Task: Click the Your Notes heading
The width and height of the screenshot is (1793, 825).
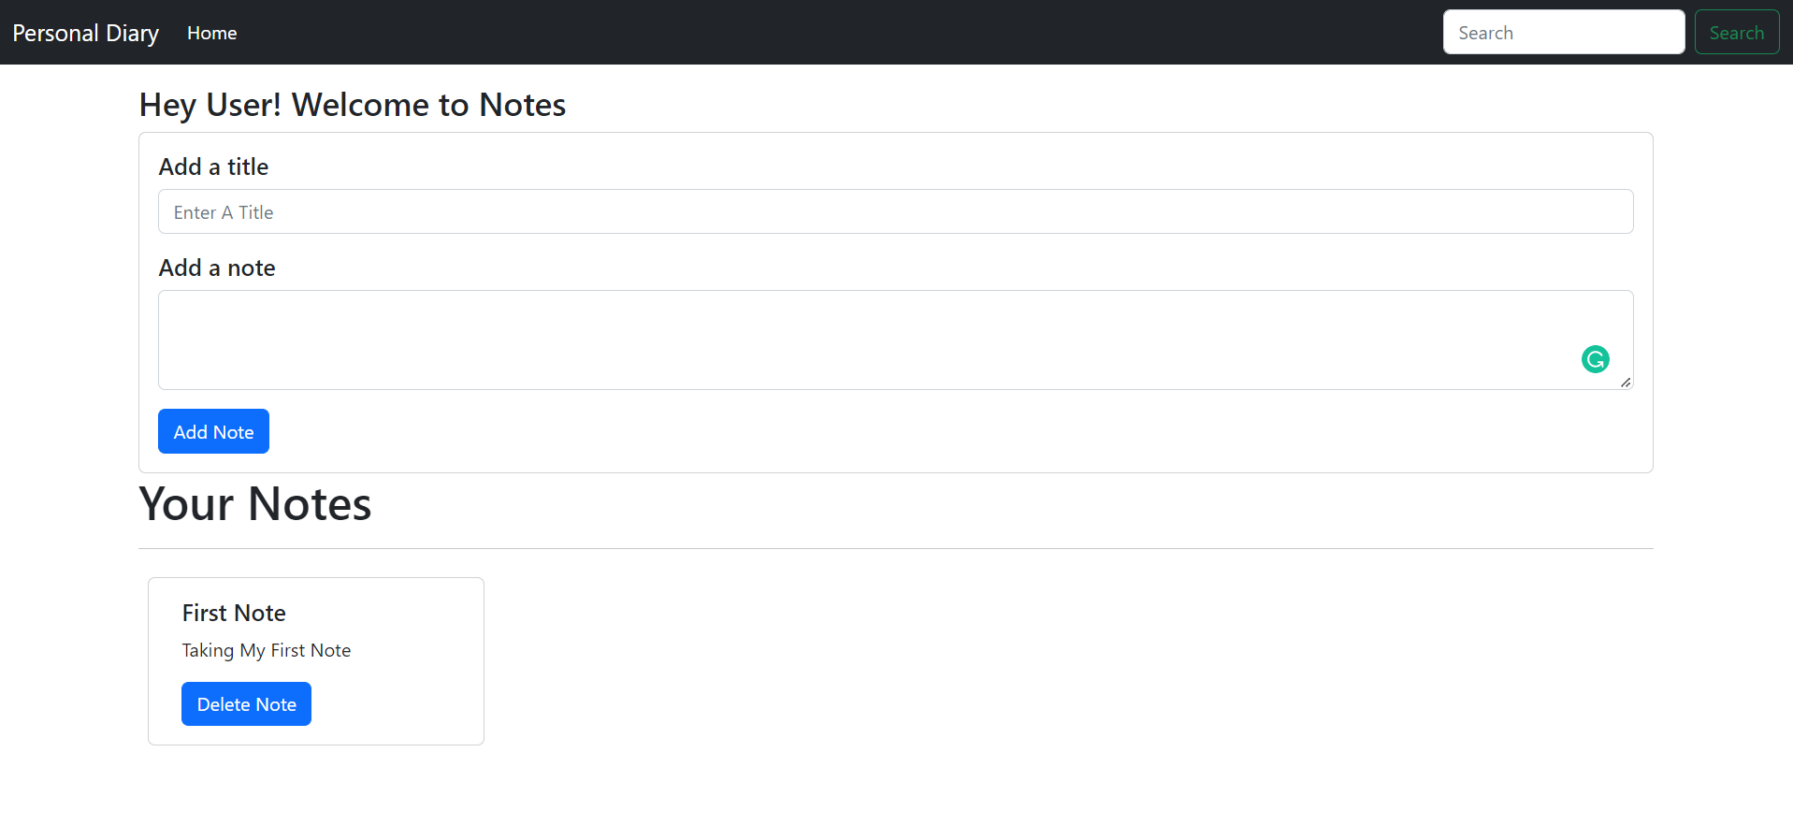Action: tap(254, 503)
